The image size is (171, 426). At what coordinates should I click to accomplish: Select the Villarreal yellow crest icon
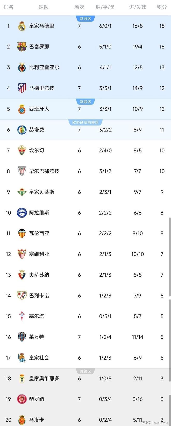[x=22, y=67]
